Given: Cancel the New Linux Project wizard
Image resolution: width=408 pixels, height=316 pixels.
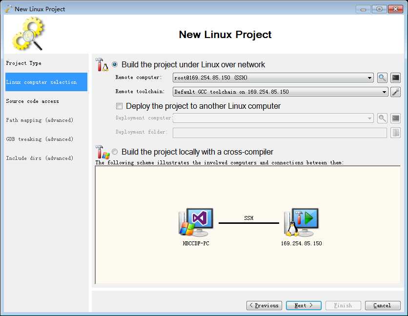Looking at the screenshot, I should click(x=383, y=305).
